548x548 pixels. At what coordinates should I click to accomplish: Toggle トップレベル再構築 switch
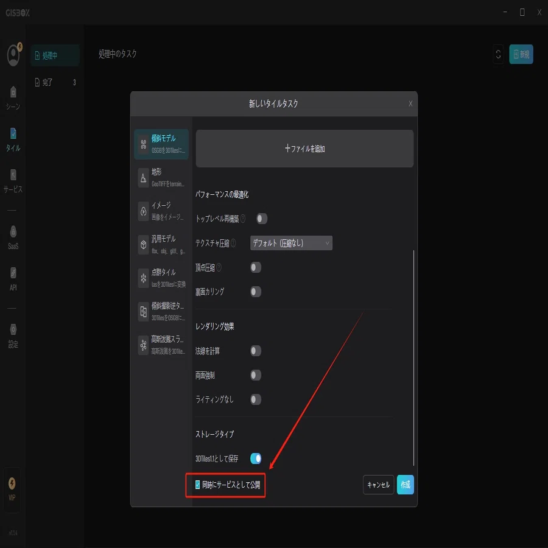262,219
